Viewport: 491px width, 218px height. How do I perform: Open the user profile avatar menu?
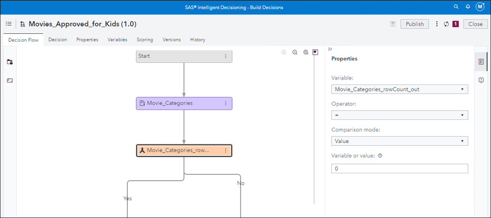480,7
